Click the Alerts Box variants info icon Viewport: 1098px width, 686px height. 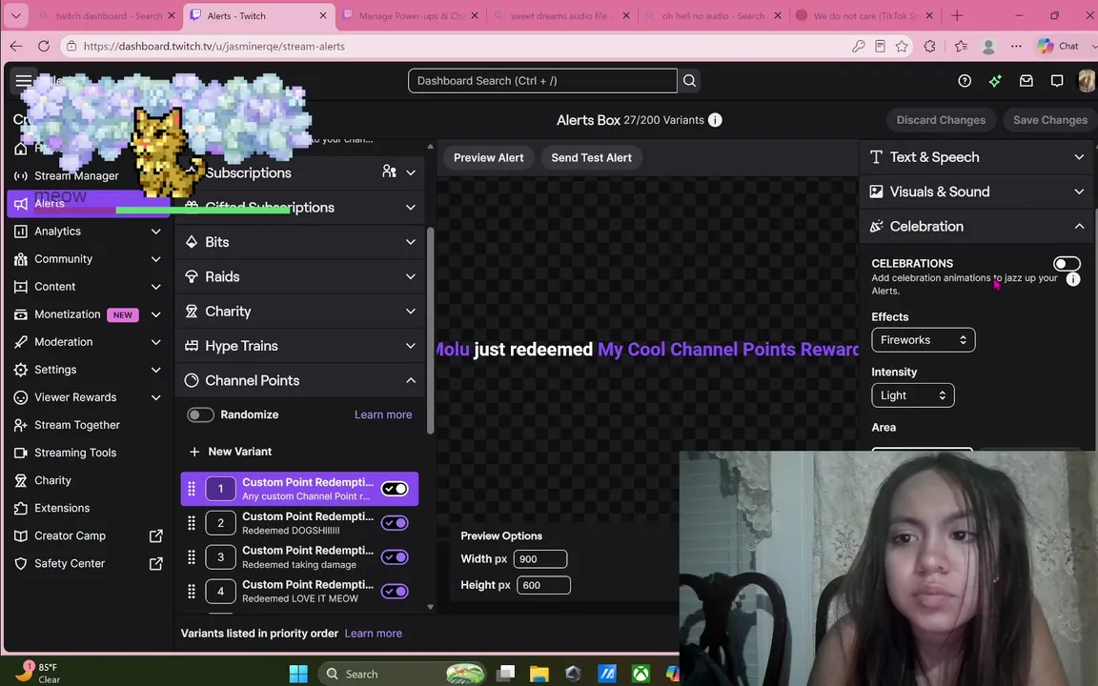(x=715, y=120)
